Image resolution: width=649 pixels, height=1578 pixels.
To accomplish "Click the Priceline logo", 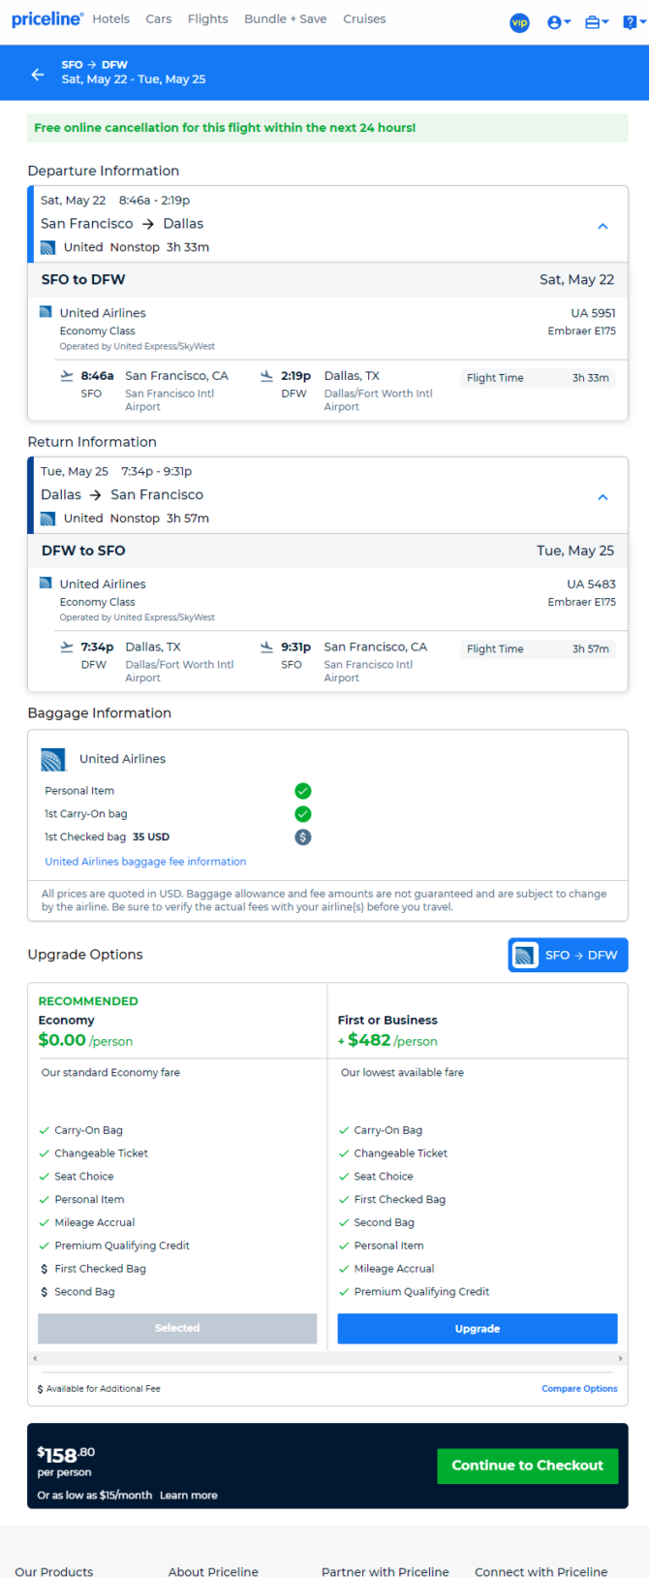I will tap(47, 19).
